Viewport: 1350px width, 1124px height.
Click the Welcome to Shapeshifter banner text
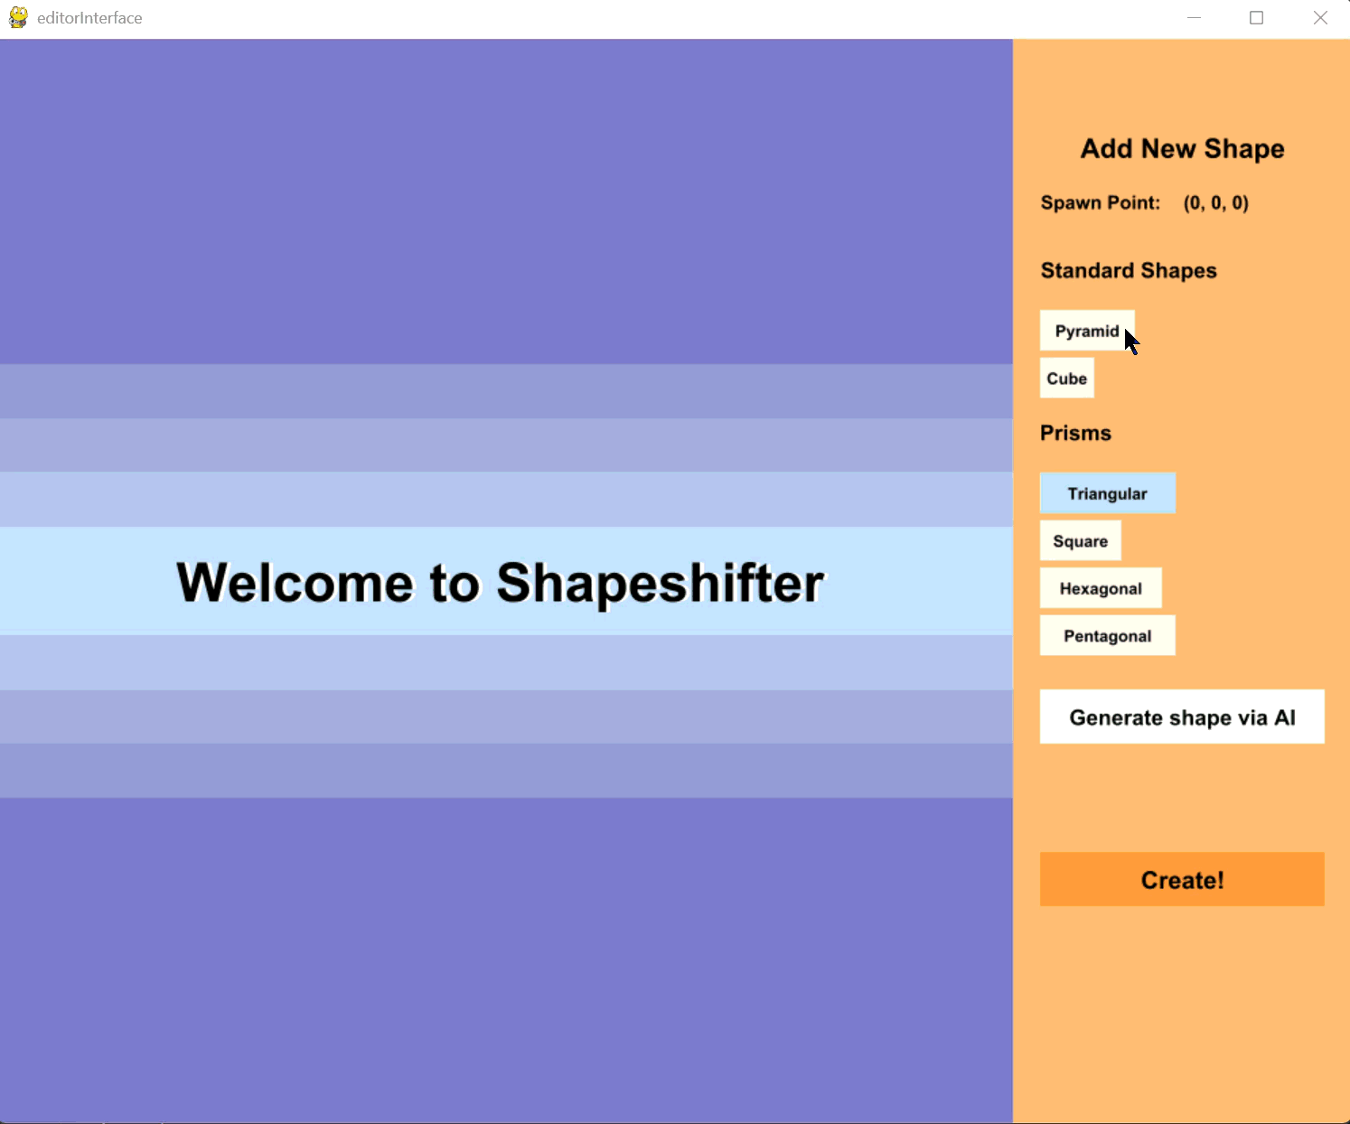[x=500, y=583]
